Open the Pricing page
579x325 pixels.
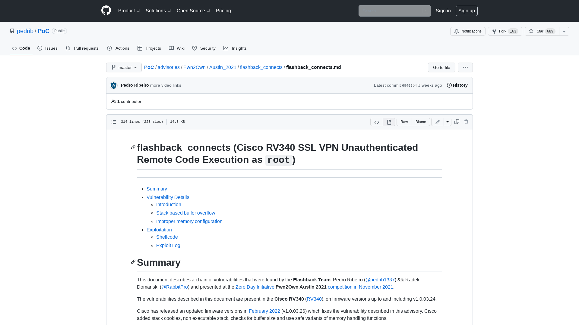[223, 11]
